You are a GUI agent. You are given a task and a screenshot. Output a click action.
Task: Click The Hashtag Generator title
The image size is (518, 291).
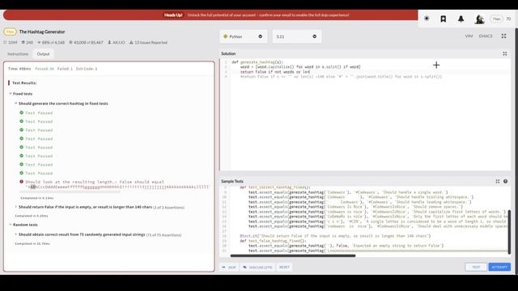click(x=42, y=32)
